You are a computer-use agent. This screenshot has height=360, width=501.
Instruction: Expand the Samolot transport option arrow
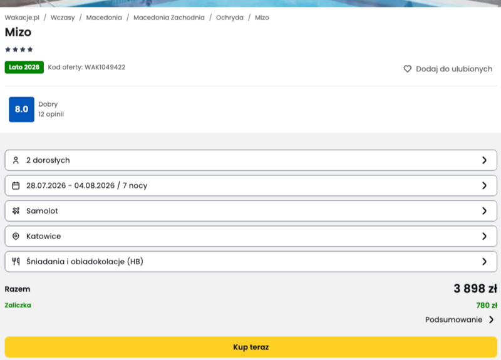click(x=484, y=211)
